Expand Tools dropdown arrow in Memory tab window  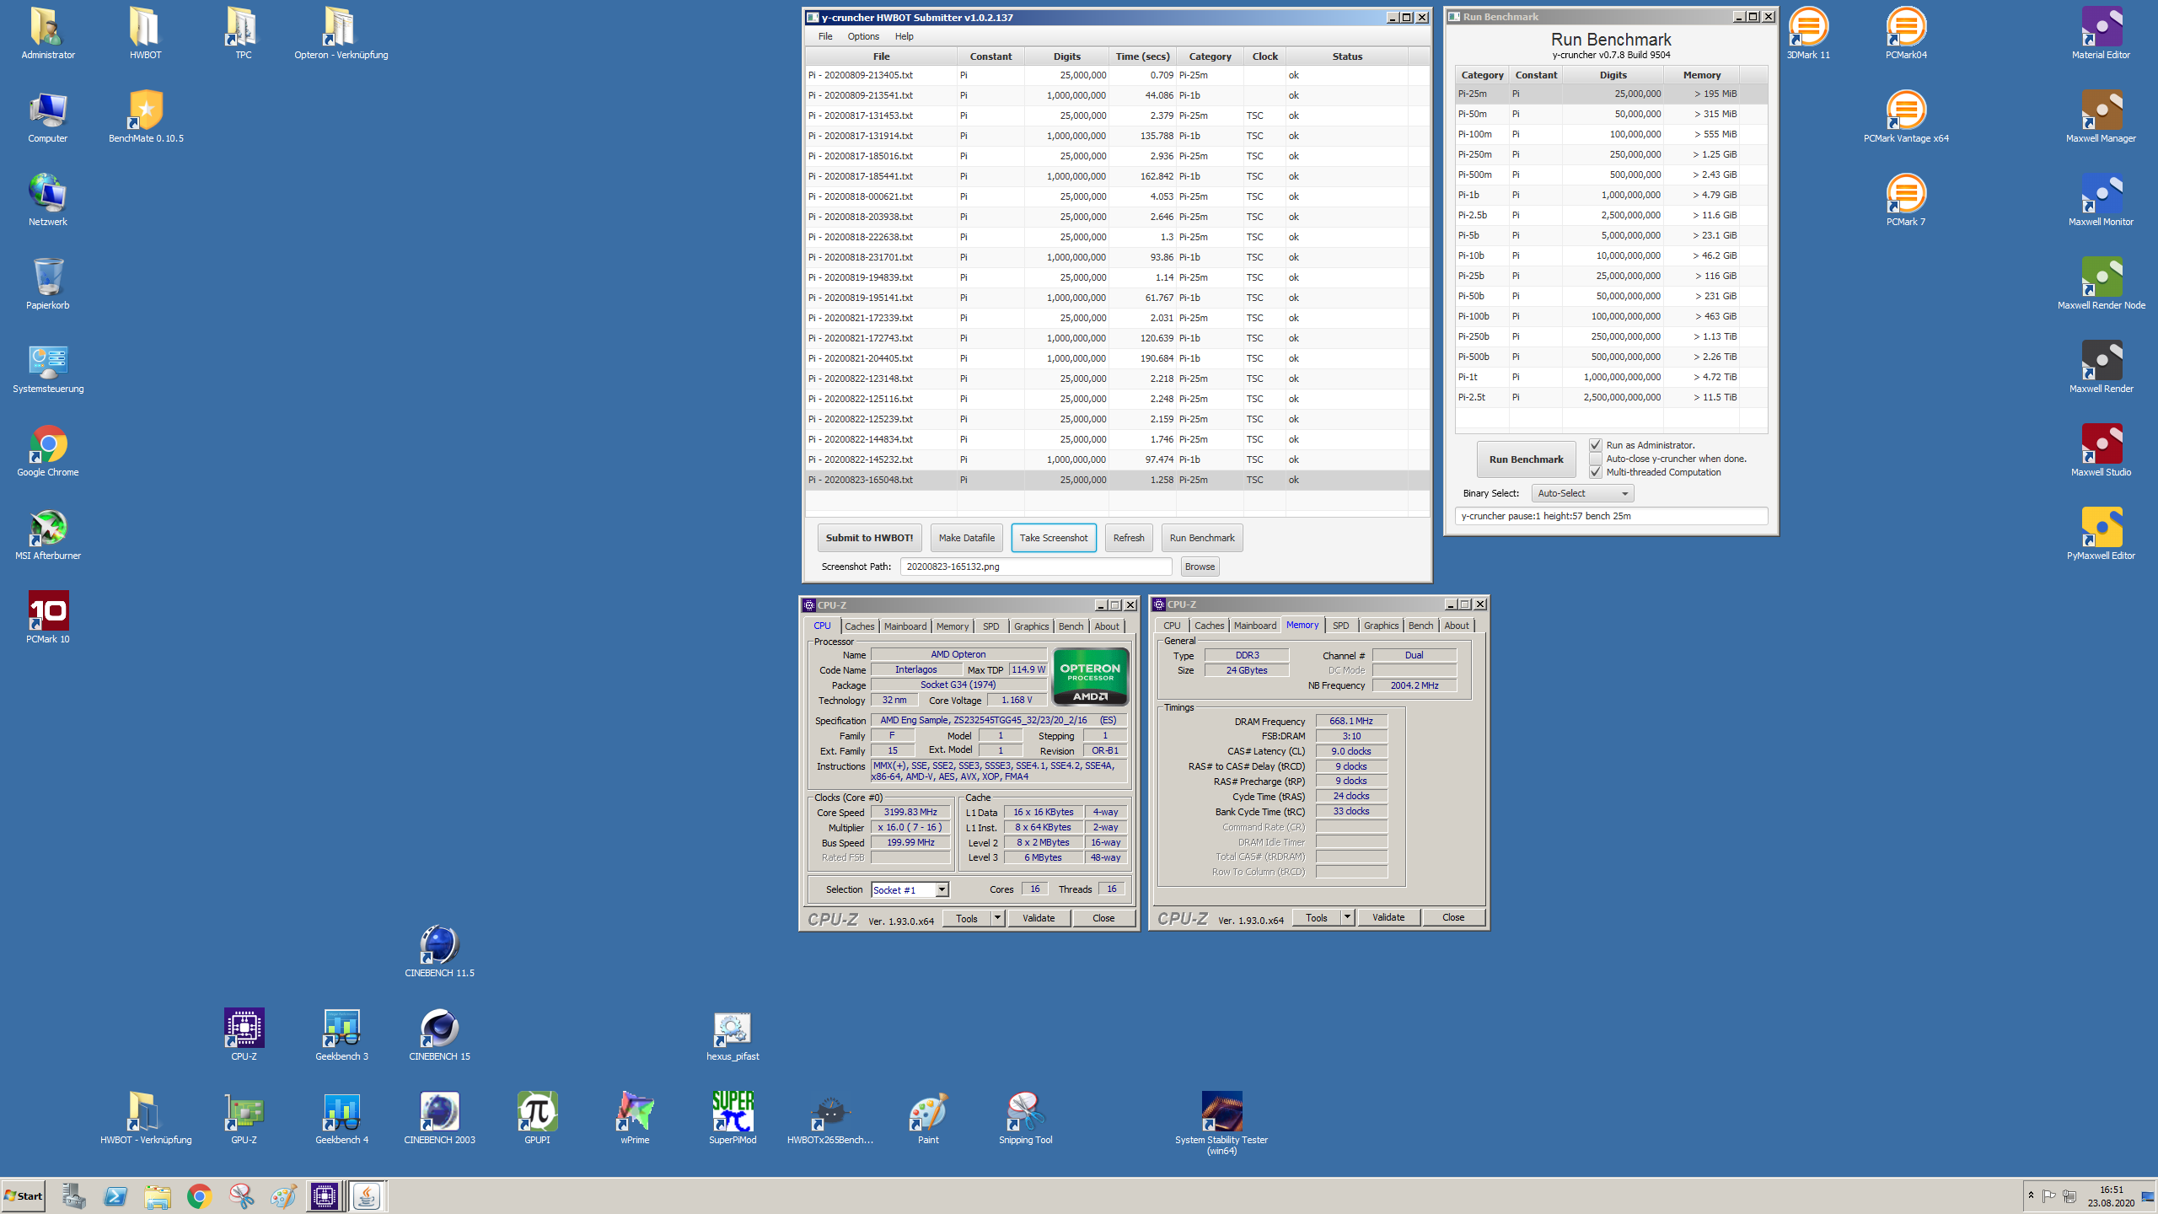[1348, 916]
